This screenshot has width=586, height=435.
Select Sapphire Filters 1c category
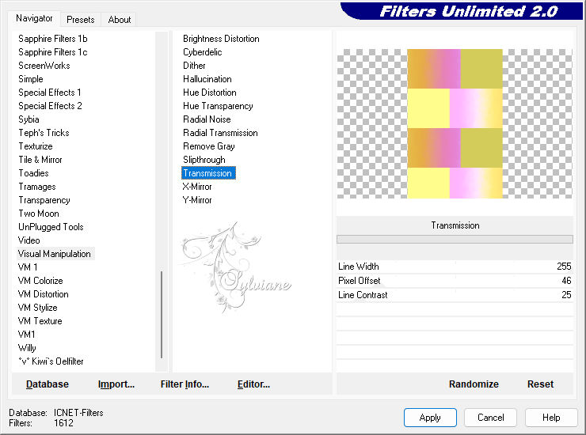pos(53,52)
